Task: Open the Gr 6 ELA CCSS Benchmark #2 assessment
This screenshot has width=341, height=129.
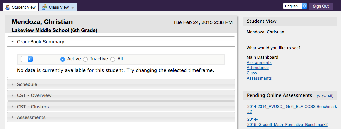Action: point(292,109)
